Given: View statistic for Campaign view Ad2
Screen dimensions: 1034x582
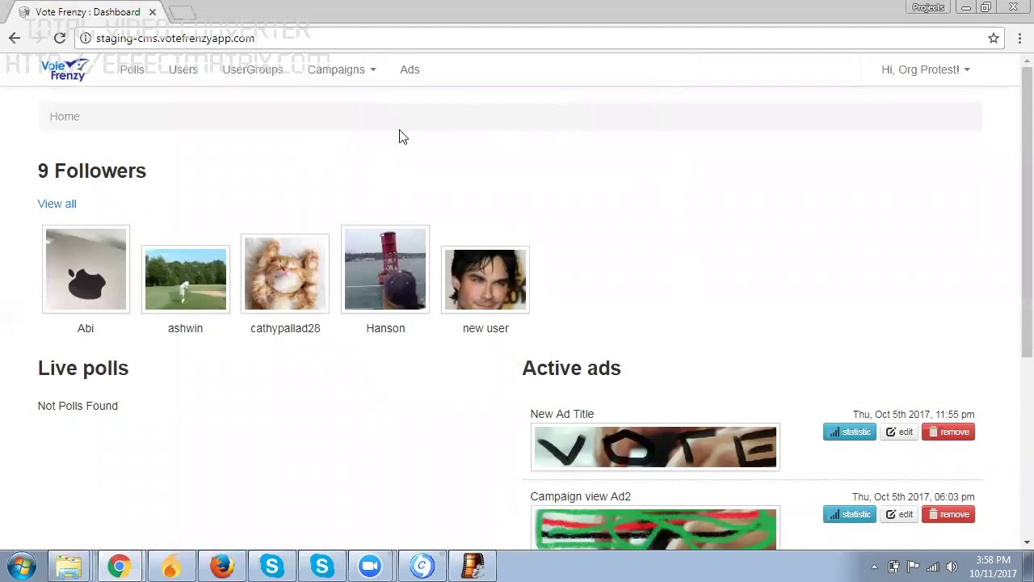Looking at the screenshot, I should click(x=850, y=514).
